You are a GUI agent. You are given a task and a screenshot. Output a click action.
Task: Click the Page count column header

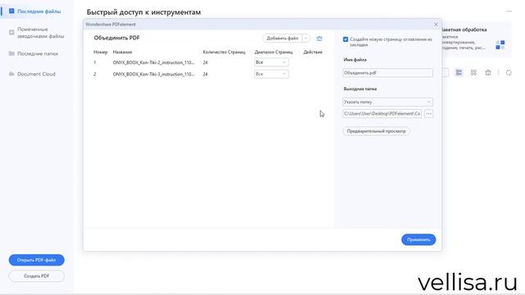224,52
